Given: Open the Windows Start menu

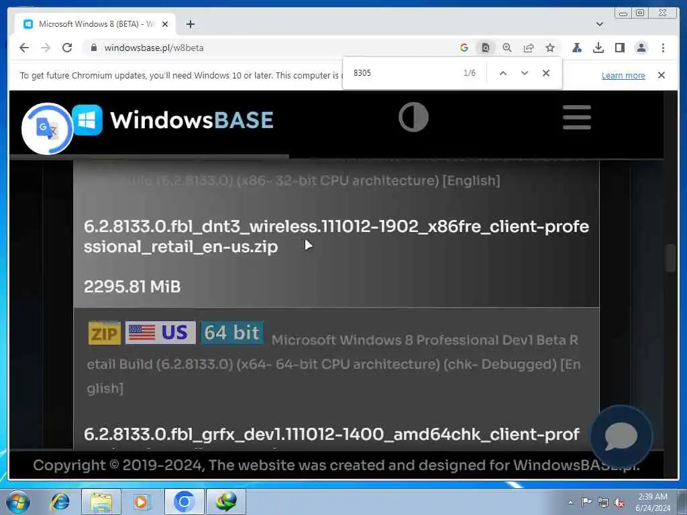Looking at the screenshot, I should point(18,502).
